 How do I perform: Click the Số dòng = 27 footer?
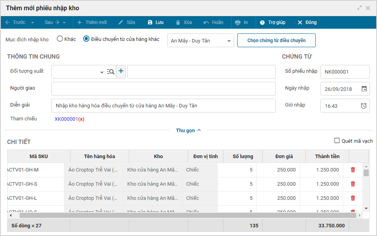click(26, 226)
